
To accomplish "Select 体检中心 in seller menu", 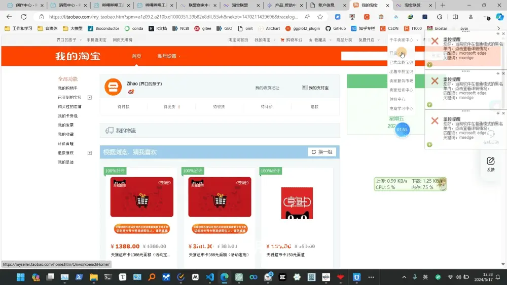I will (397, 99).
